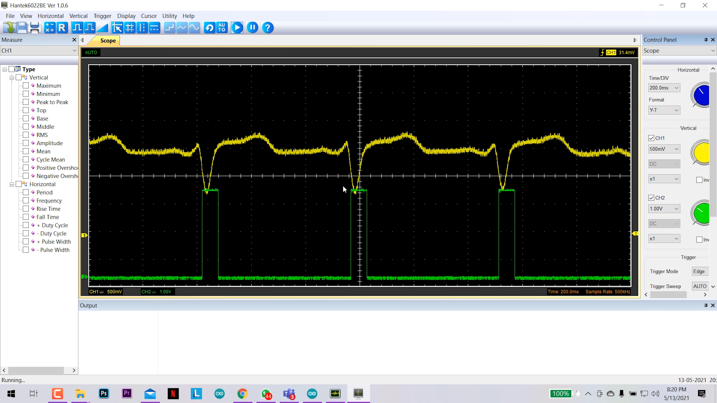The image size is (717, 403).
Task: Enable the Invert checkbox for CH1
Action: pos(699,179)
